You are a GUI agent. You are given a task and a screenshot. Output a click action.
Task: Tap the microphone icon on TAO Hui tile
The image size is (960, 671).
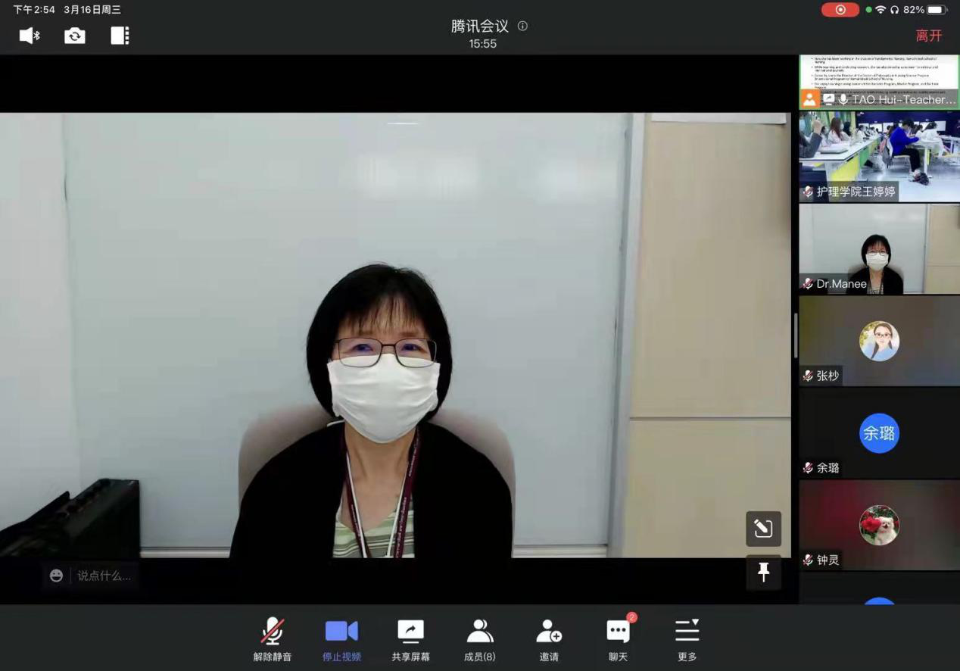(843, 99)
